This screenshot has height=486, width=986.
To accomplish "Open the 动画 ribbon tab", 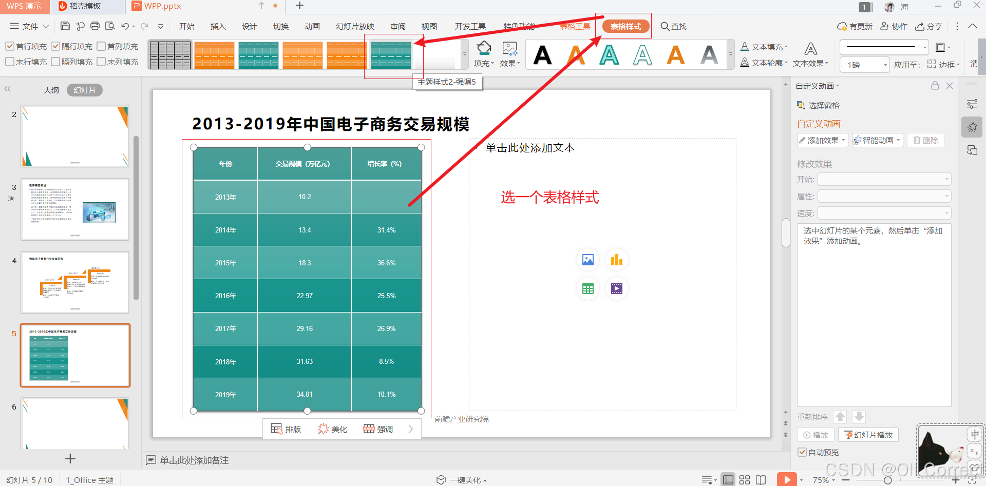I will click(x=312, y=26).
